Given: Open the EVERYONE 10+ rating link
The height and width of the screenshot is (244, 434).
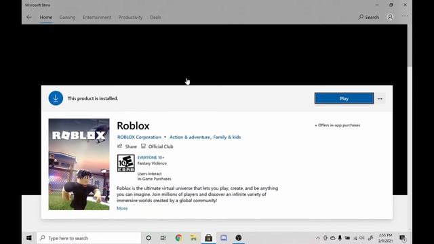Looking at the screenshot, I should (x=151, y=157).
